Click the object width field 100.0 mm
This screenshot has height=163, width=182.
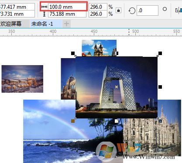(x=67, y=7)
